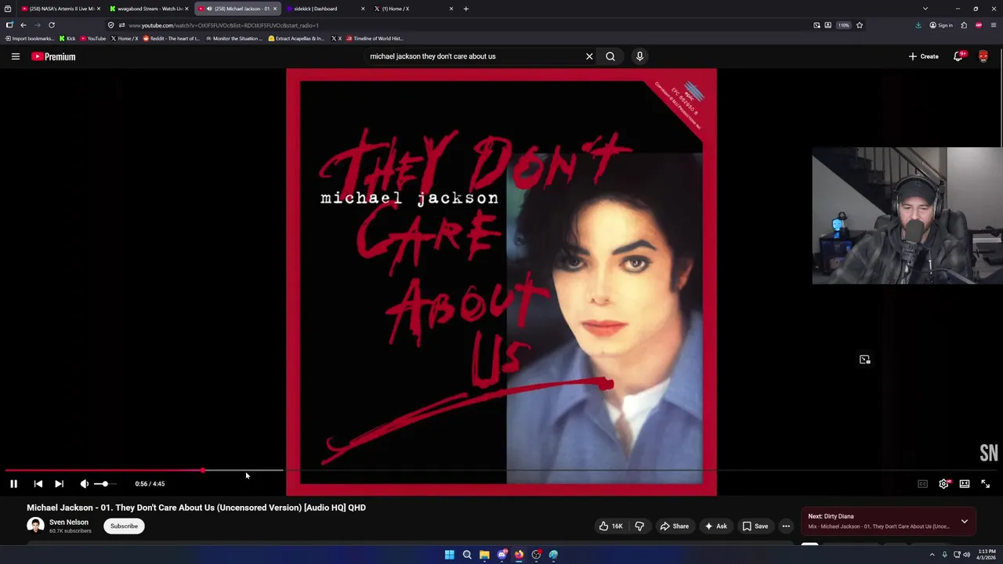This screenshot has width=1003, height=564.
Task: Open the Create menu
Action: coord(923,56)
